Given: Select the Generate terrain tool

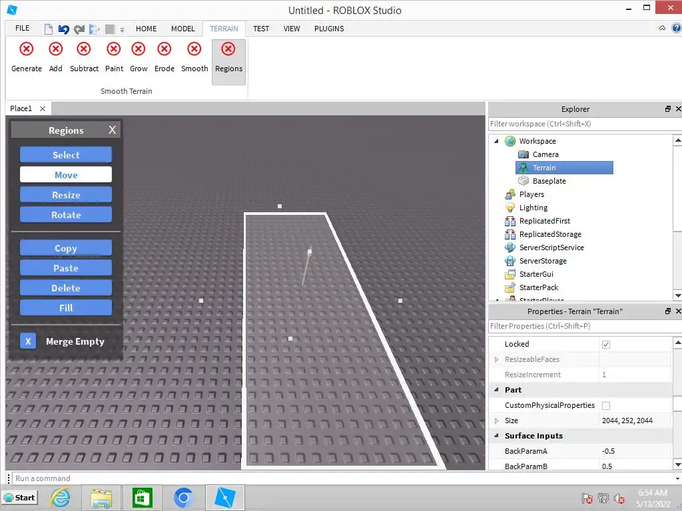Looking at the screenshot, I should tap(27, 57).
